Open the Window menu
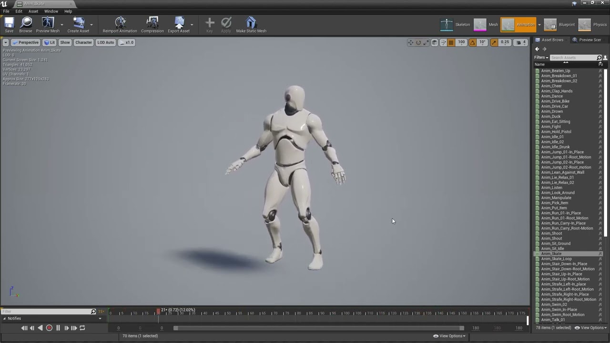The height and width of the screenshot is (343, 610). [51, 11]
